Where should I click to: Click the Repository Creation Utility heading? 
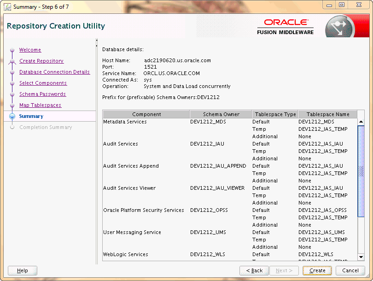56,26
